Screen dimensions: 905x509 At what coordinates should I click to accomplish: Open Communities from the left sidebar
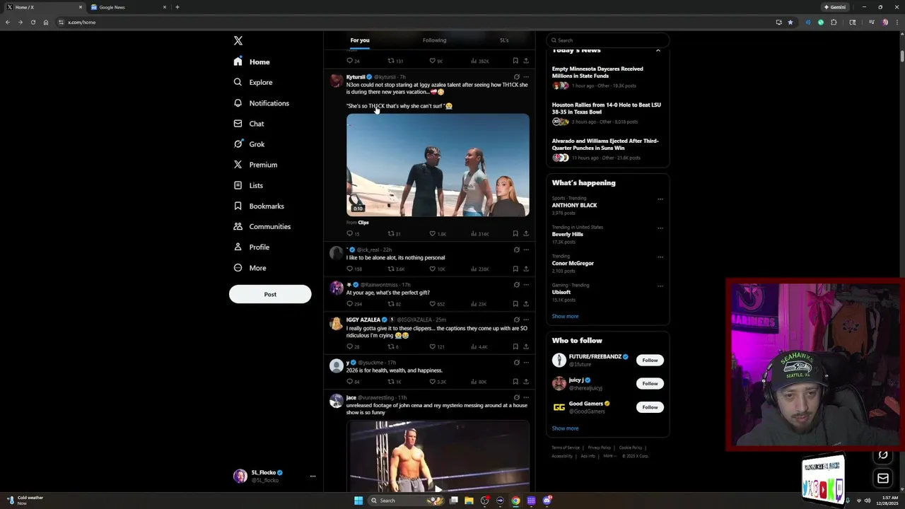(x=262, y=226)
